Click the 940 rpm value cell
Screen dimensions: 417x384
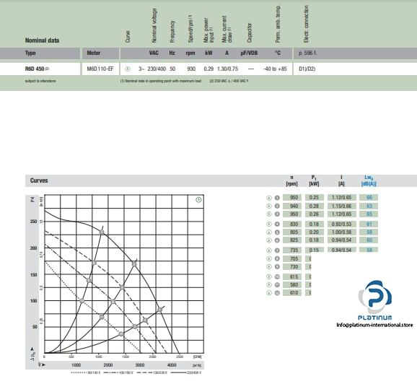coord(292,206)
